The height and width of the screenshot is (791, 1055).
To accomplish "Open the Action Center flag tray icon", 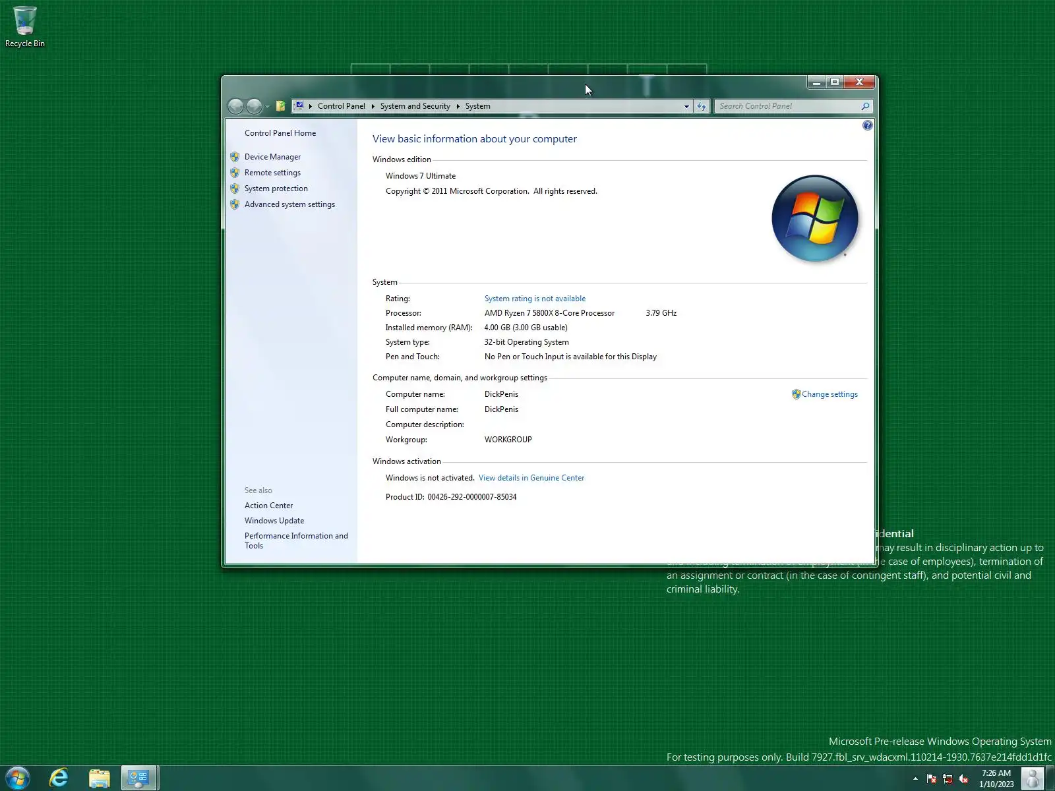I will coord(931,778).
